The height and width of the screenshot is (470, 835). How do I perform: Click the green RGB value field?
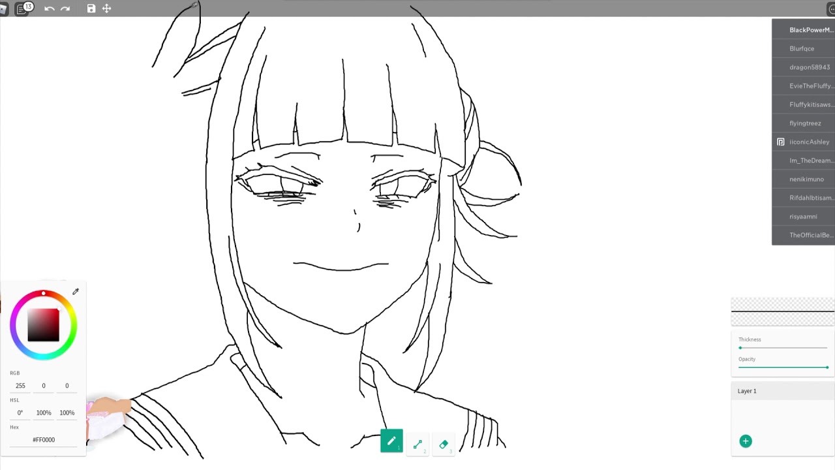(44, 386)
